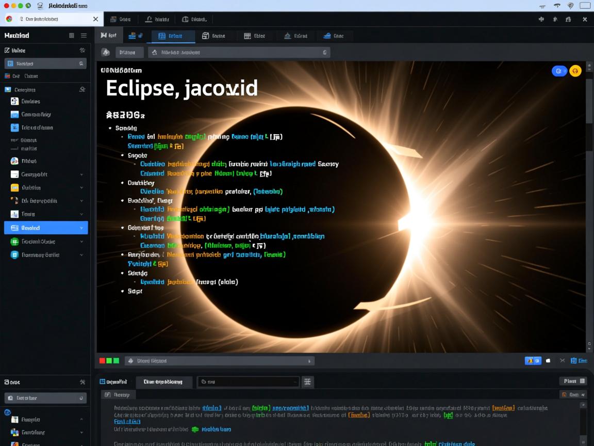
Task: Click the blue circular button on the eclipse preview
Action: tap(559, 71)
